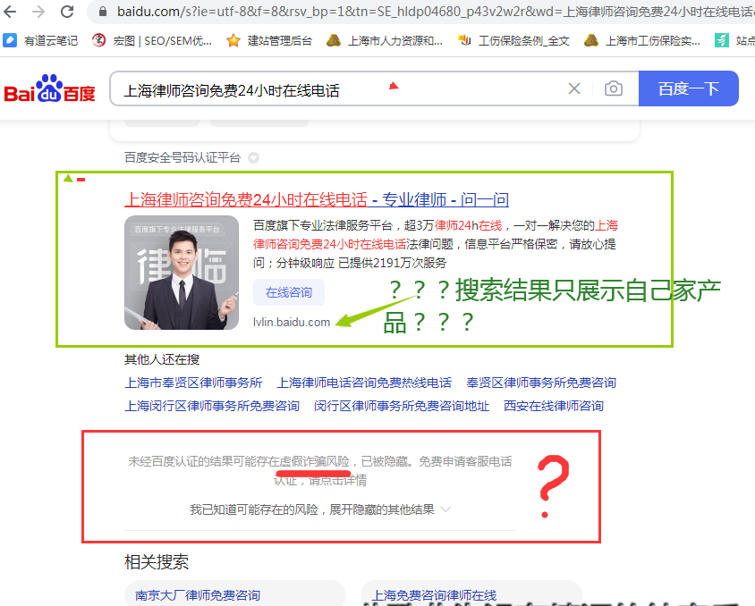Open the 建站管理后台 bookmark
The image size is (755, 606).
pyautogui.click(x=269, y=41)
